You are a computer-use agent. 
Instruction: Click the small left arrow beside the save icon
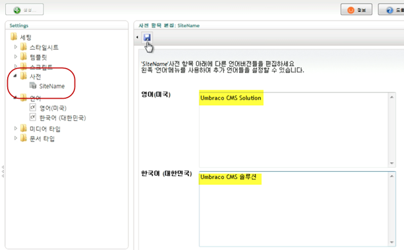(x=137, y=37)
